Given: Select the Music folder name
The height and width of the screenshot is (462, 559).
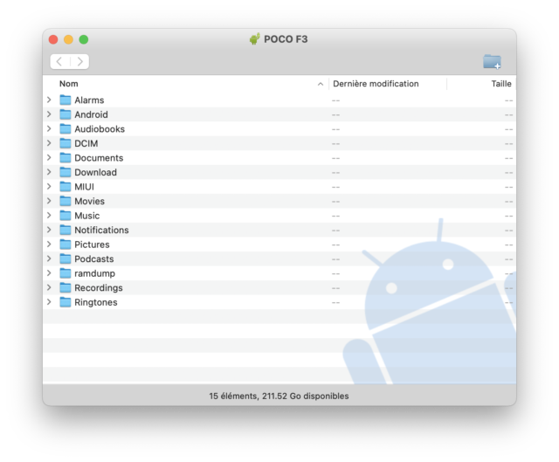Looking at the screenshot, I should pyautogui.click(x=87, y=216).
